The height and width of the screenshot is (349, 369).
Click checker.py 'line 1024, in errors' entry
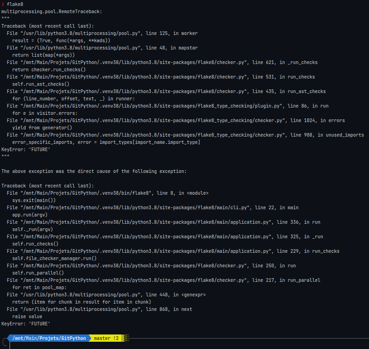pyautogui.click(x=176, y=121)
